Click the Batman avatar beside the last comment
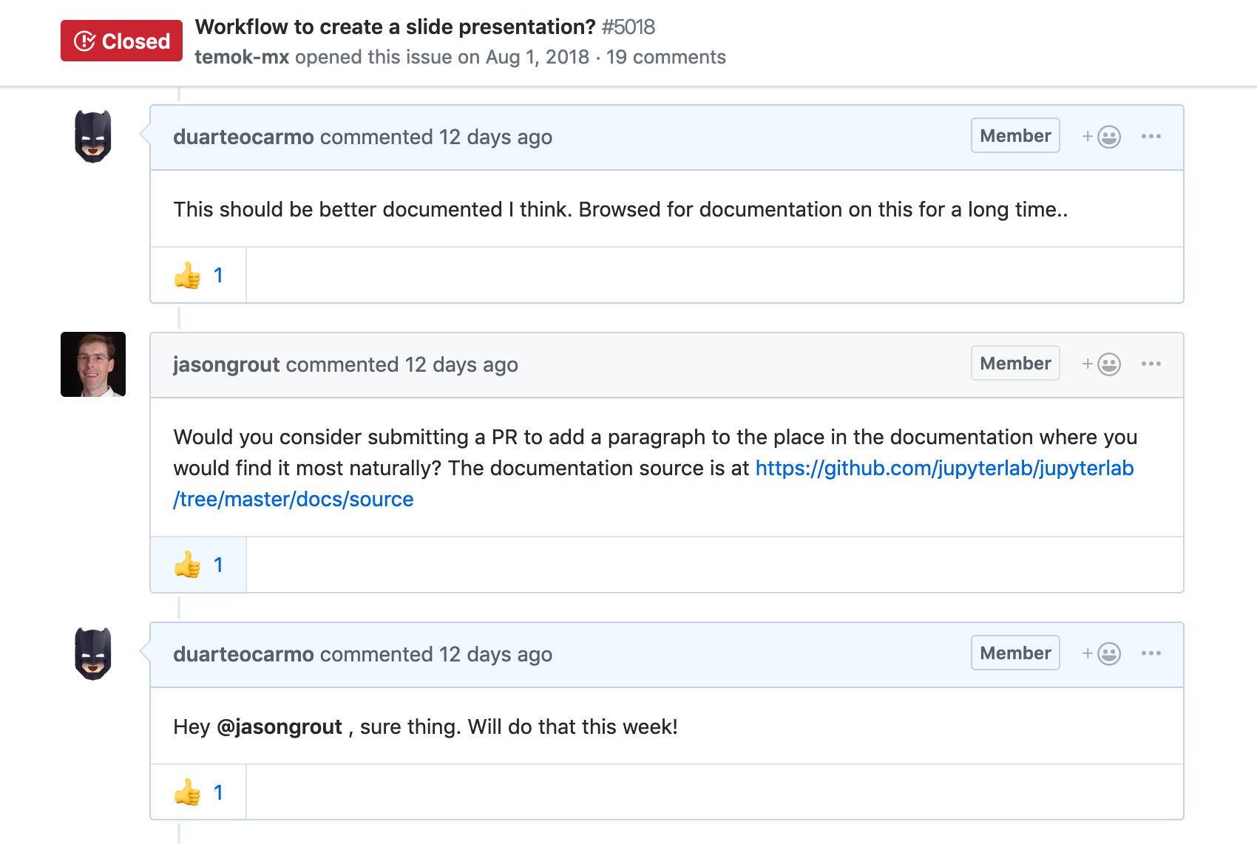The width and height of the screenshot is (1257, 844). point(93,654)
